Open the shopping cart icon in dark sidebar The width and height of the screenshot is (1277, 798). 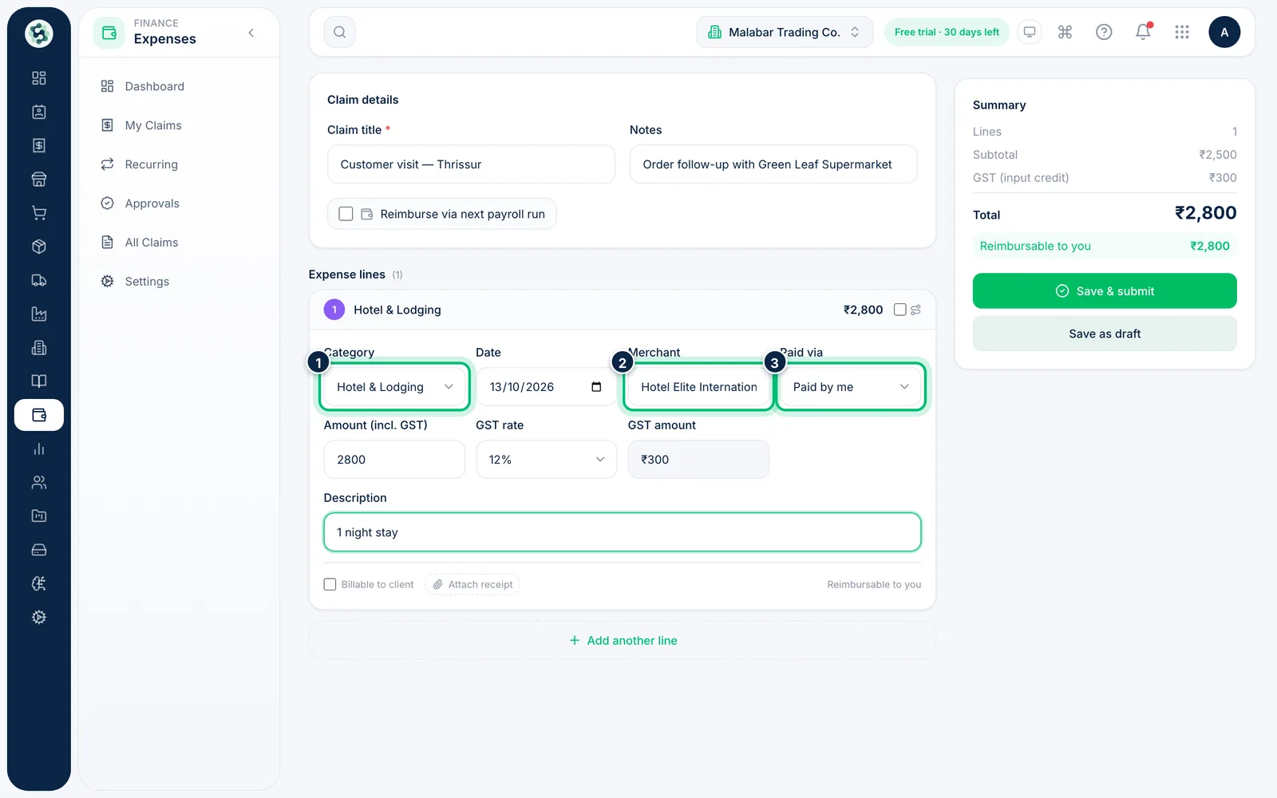[38, 213]
